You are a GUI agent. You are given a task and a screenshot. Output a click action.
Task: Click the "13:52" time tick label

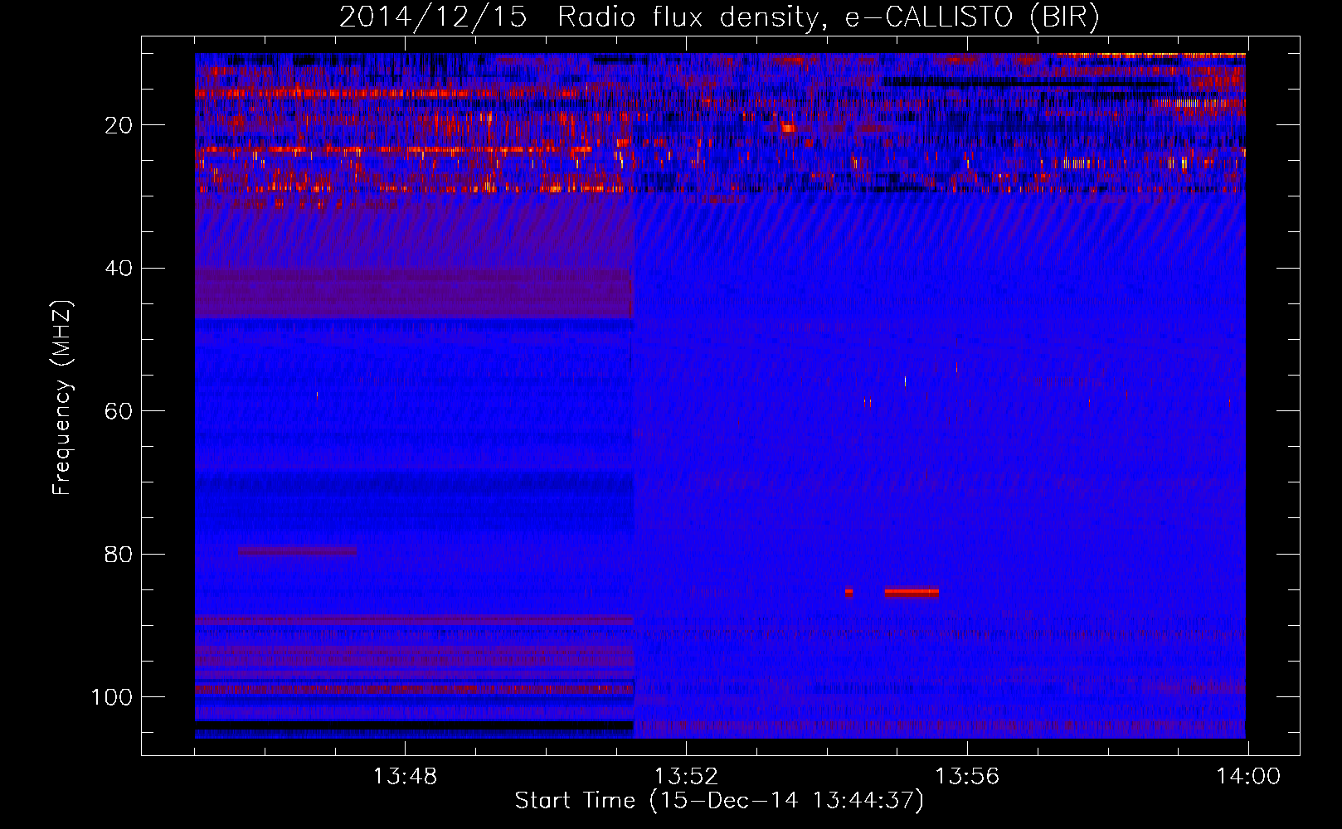point(686,777)
